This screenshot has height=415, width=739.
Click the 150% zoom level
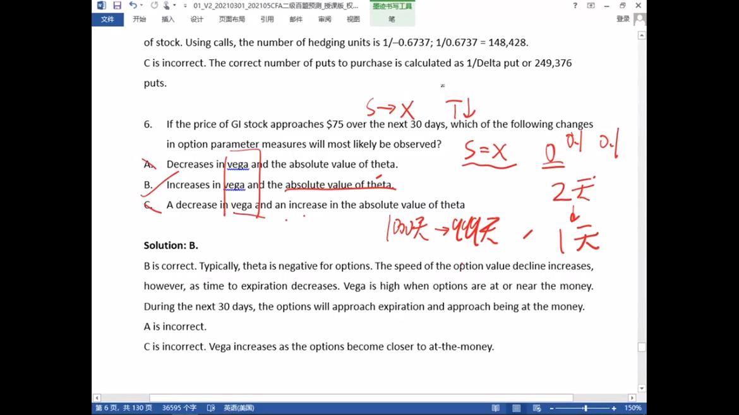[x=632, y=408]
